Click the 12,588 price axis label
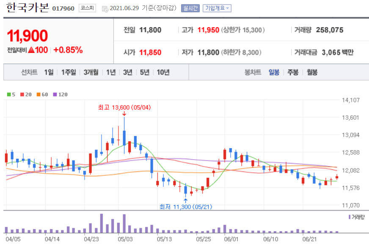 (x=351, y=152)
